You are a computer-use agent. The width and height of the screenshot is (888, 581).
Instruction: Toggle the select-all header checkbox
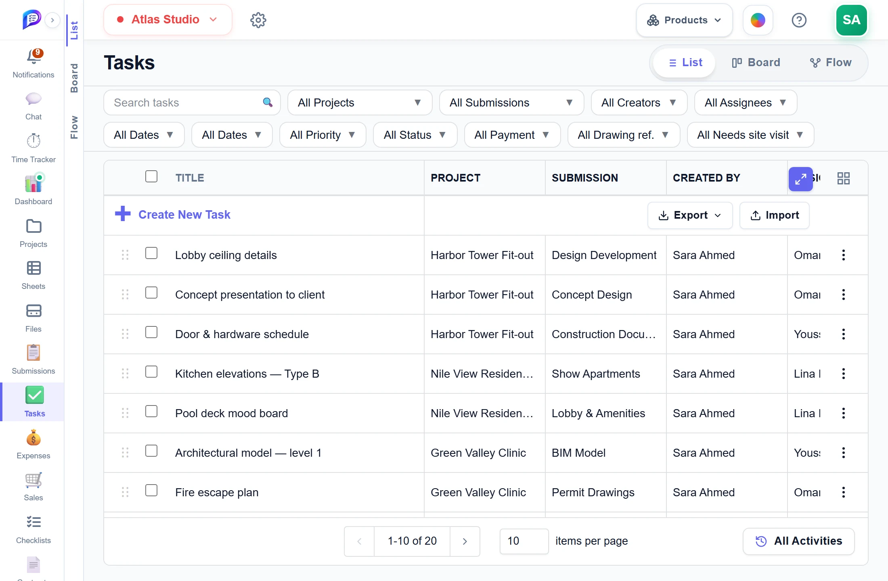151,177
